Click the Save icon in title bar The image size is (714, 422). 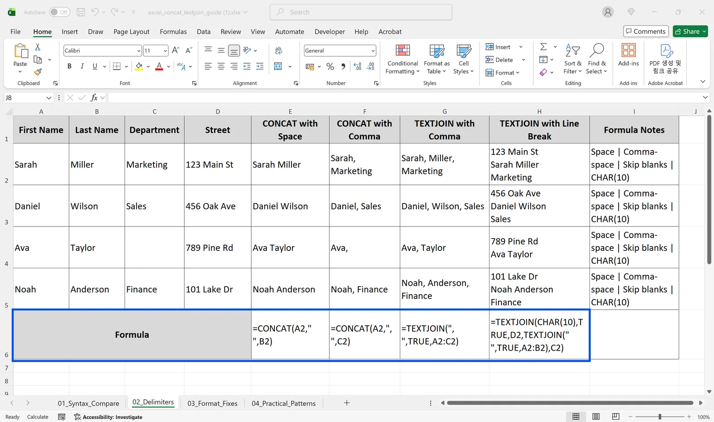(81, 12)
